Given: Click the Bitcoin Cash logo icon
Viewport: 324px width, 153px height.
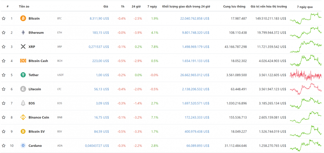Looking at the screenshot, I should pyautogui.click(x=23, y=61).
